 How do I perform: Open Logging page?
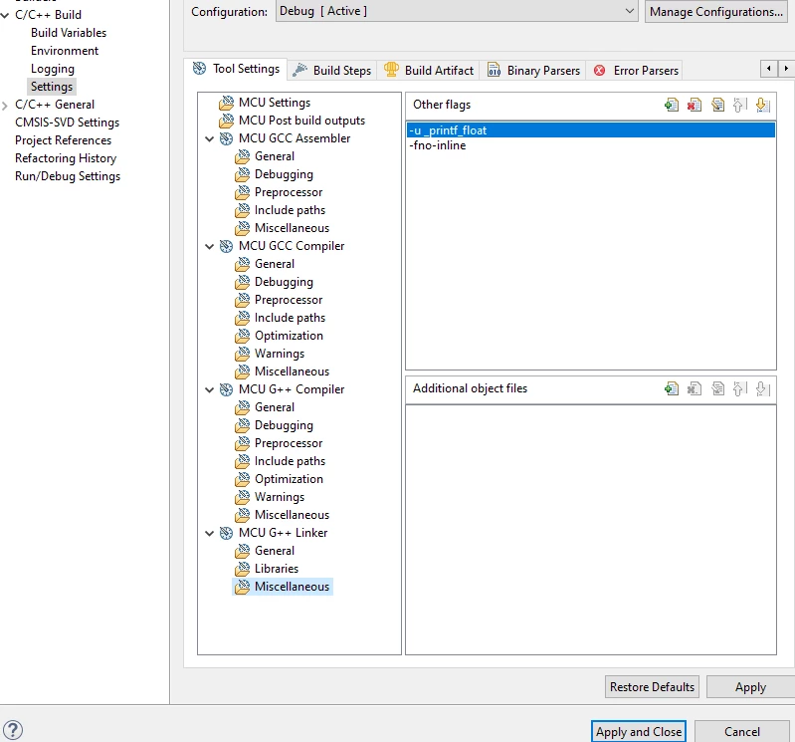pos(52,69)
